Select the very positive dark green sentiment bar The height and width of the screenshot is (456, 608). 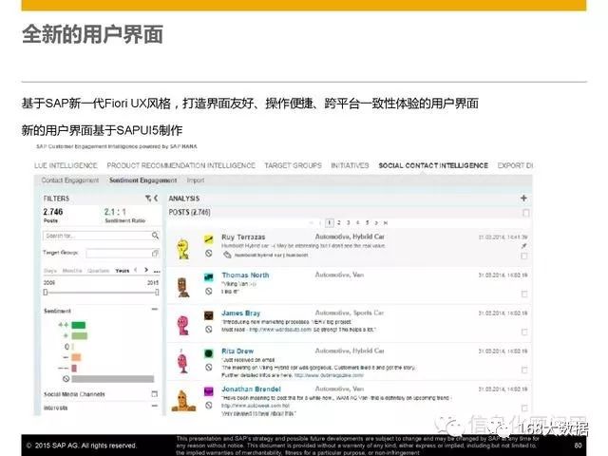pos(78,325)
